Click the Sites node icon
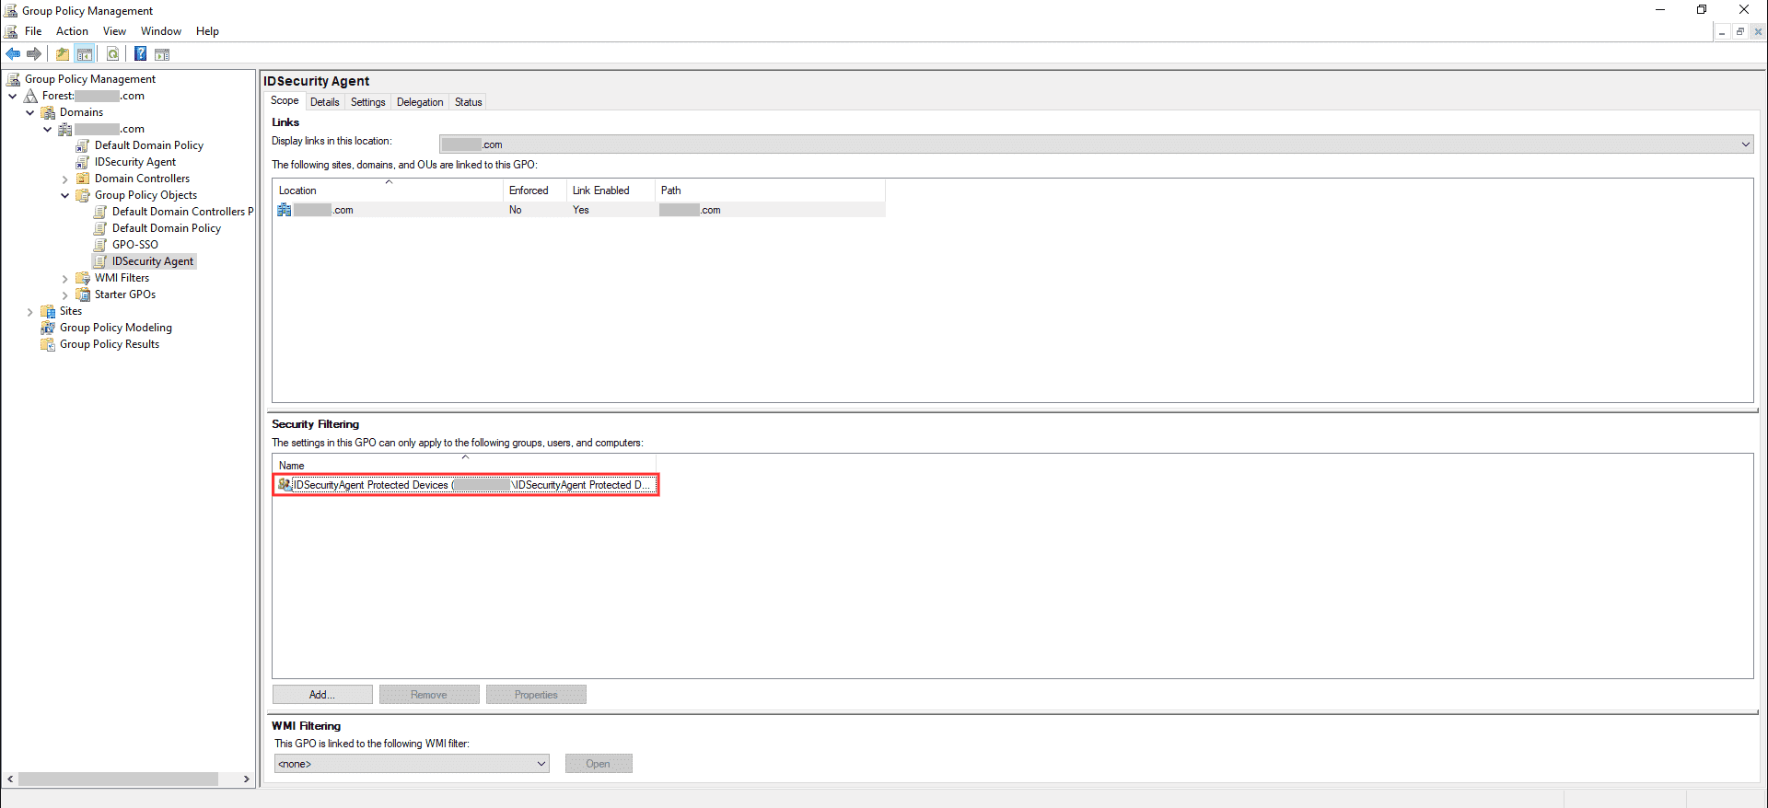The image size is (1768, 808). pyautogui.click(x=48, y=311)
